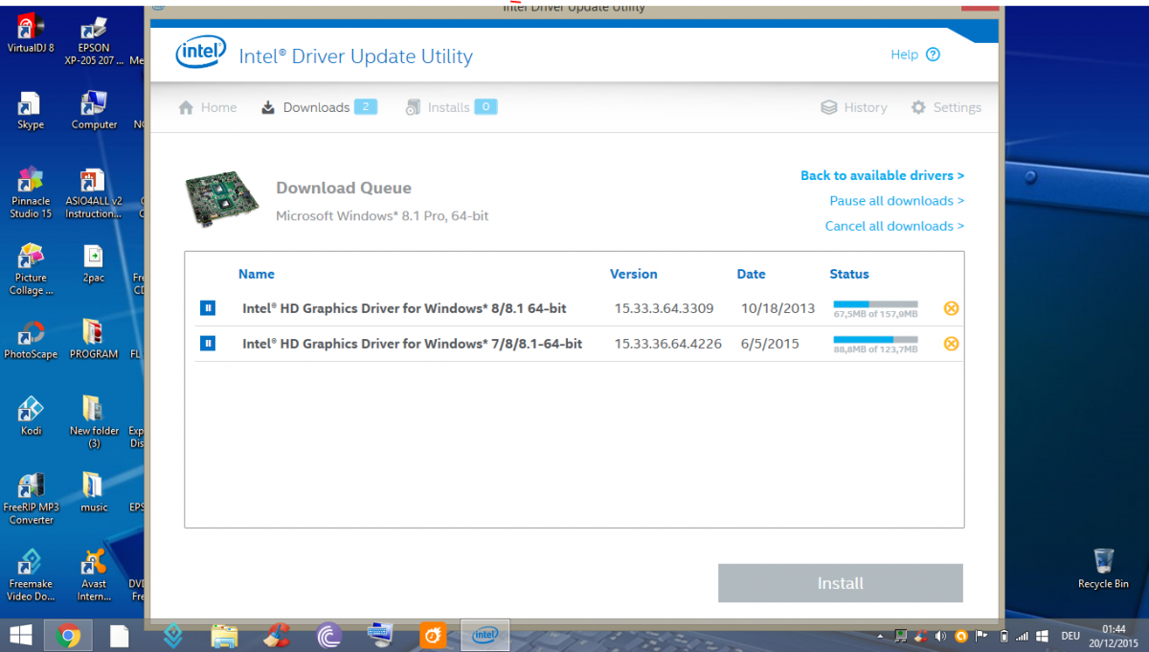
Task: Open PROGRAM folder on desktop
Action: pos(94,340)
